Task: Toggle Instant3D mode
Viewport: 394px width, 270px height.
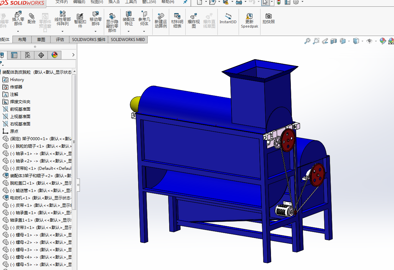Action: coord(228,18)
